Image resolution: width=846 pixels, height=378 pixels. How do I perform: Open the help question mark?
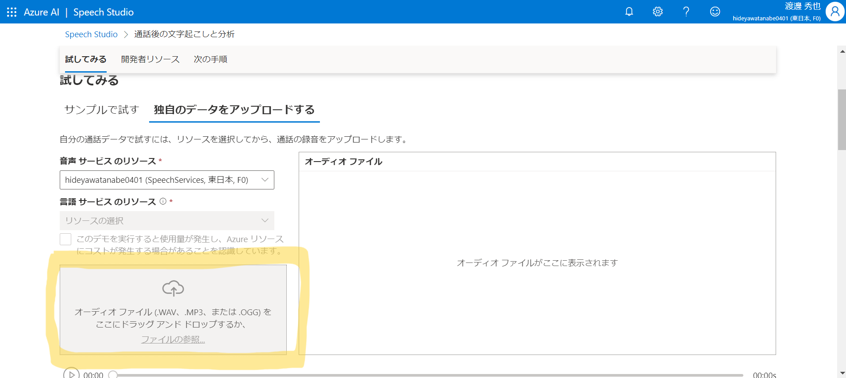(x=686, y=12)
